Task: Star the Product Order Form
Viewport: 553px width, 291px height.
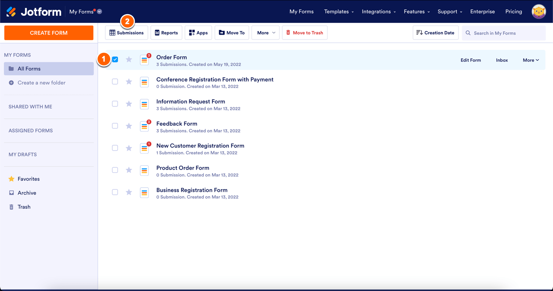Action: (x=129, y=170)
